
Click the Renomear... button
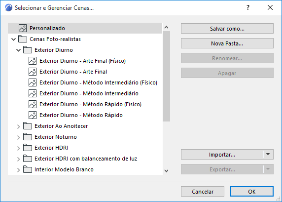coord(227,58)
